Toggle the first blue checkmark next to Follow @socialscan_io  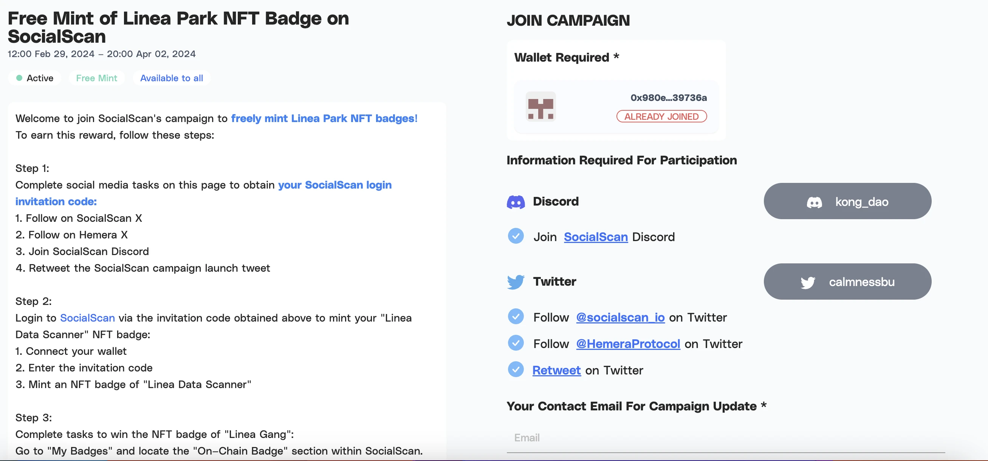click(x=516, y=317)
